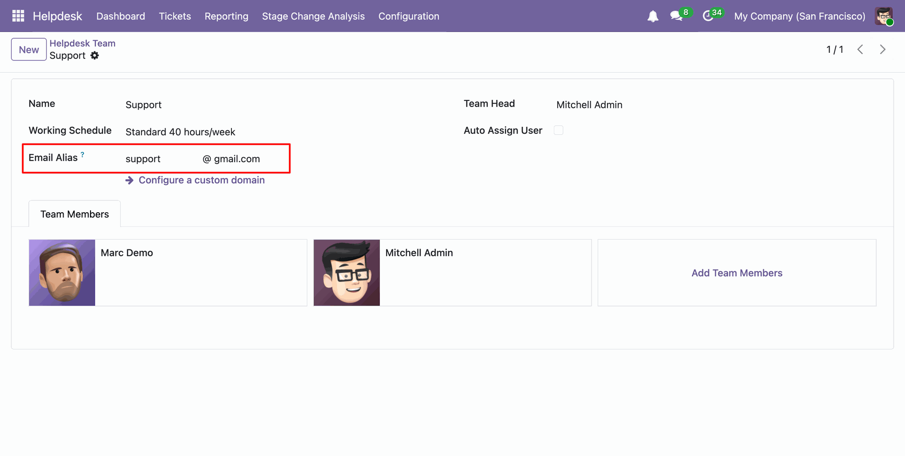Image resolution: width=905 pixels, height=456 pixels.
Task: Open the gear actions menu beside Support
Action: (95, 56)
